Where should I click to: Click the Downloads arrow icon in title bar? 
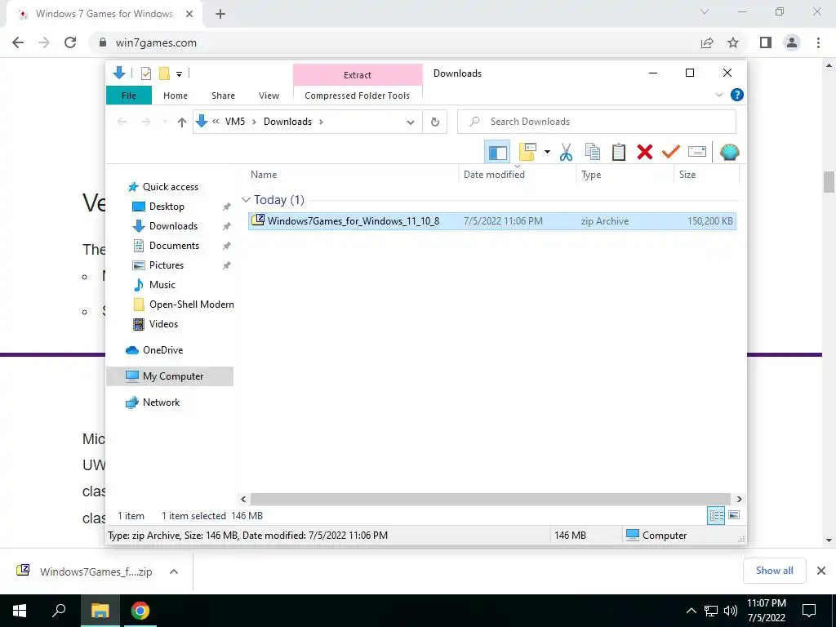coord(119,73)
